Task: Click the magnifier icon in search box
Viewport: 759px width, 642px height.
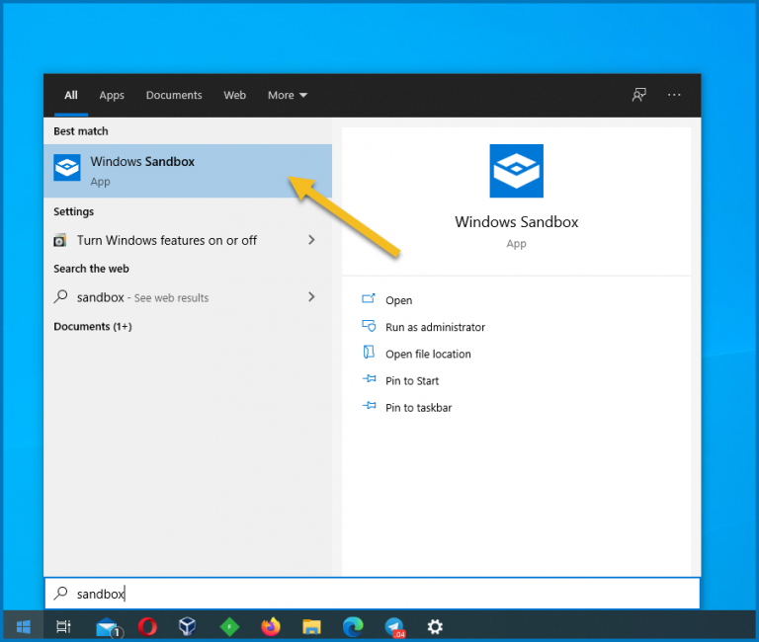Action: pos(61,594)
